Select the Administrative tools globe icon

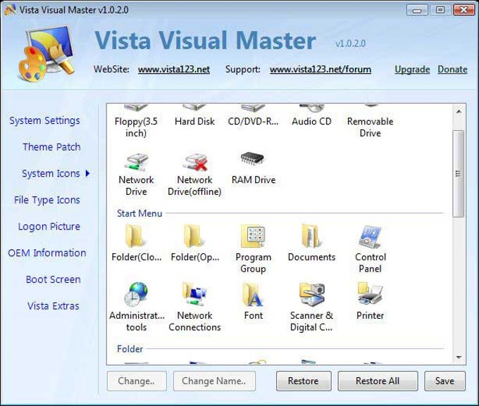(136, 294)
